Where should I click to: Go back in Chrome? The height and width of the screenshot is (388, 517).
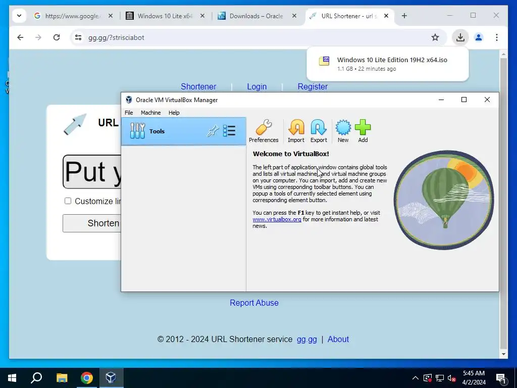click(x=20, y=37)
